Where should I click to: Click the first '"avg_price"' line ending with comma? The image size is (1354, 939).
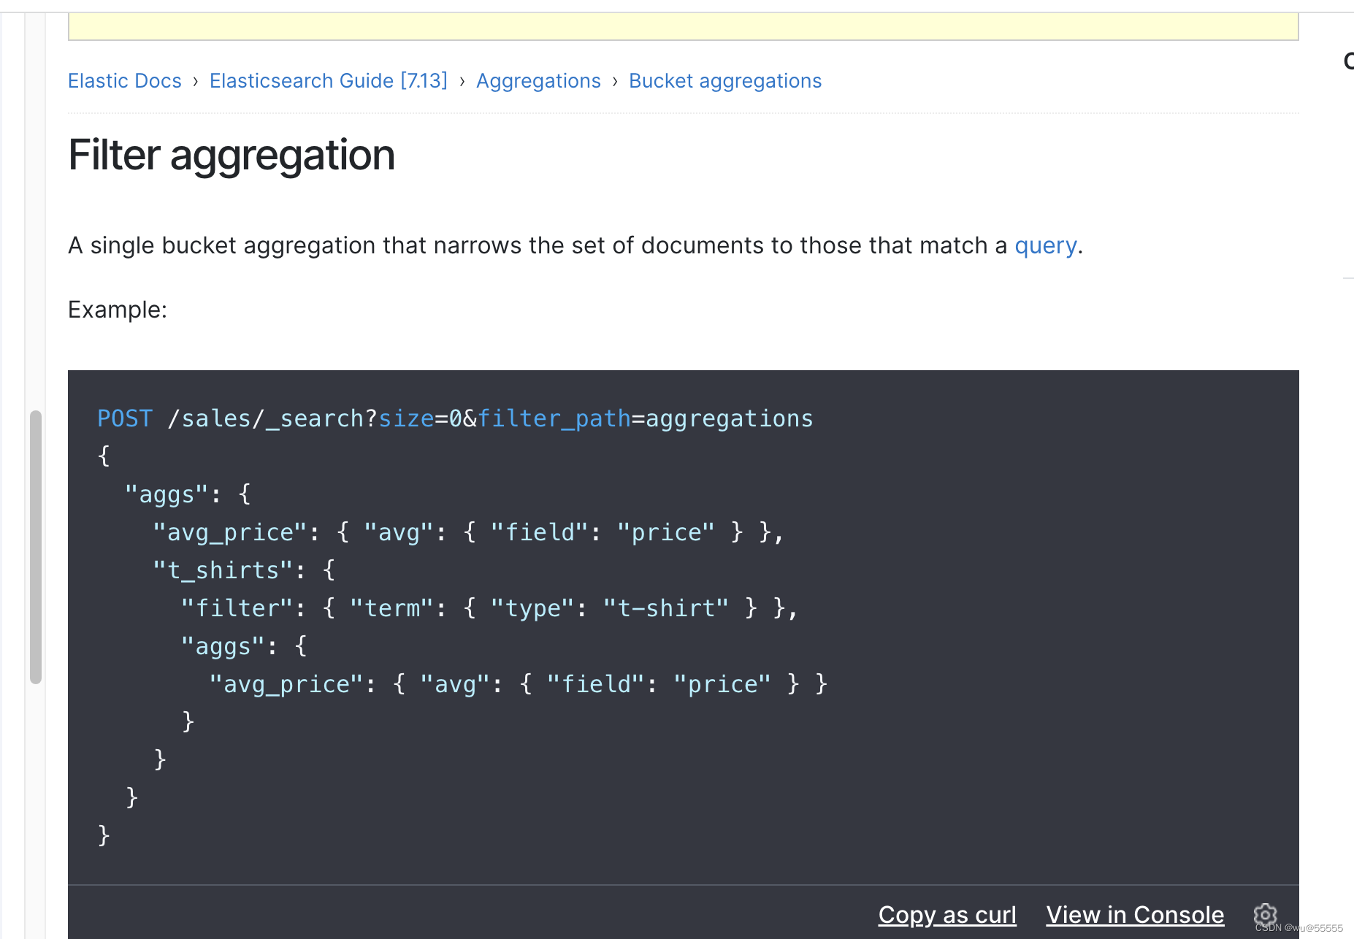pyautogui.click(x=468, y=532)
